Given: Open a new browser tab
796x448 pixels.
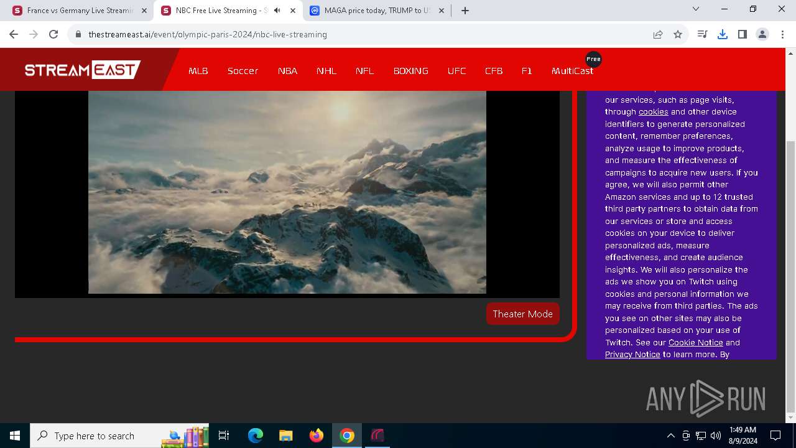Looking at the screenshot, I should [465, 11].
